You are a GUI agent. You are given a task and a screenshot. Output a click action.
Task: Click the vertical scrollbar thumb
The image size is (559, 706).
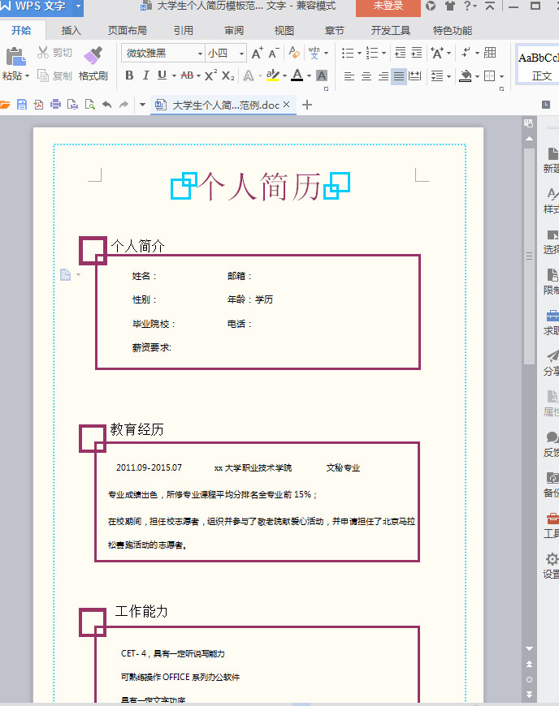pyautogui.click(x=529, y=256)
